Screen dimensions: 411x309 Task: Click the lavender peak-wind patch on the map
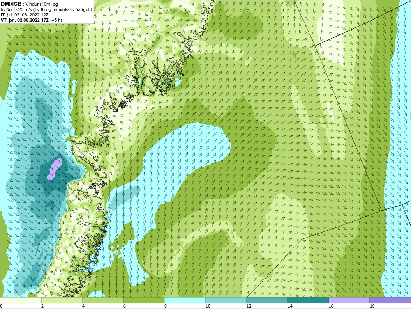55,169
